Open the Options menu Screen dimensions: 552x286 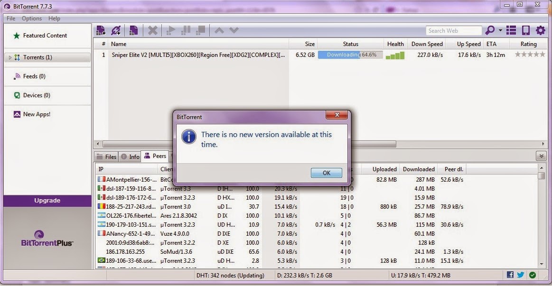point(32,18)
